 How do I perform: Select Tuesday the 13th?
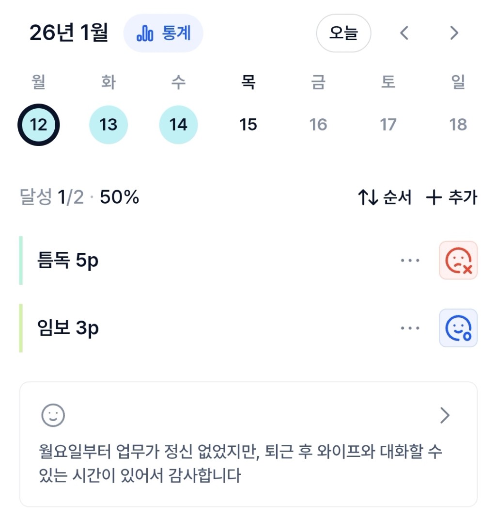[x=109, y=125]
